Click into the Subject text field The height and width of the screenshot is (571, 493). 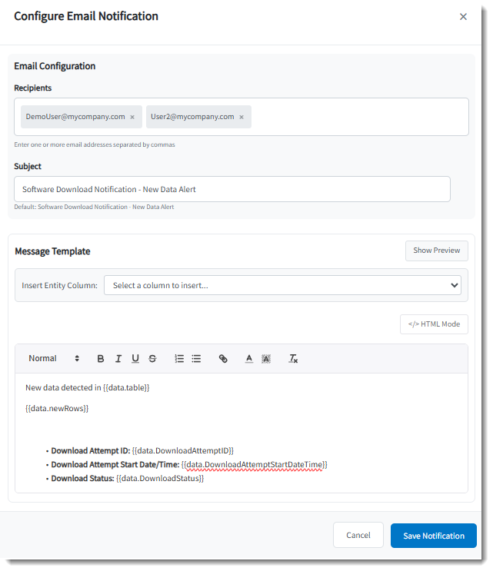pos(232,189)
